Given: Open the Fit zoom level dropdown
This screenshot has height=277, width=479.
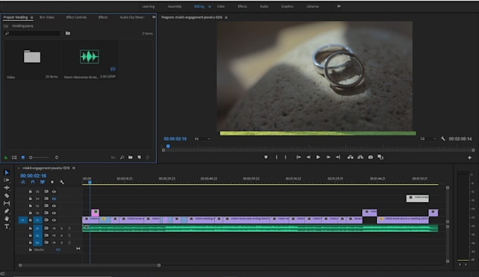Looking at the screenshot, I should point(202,139).
